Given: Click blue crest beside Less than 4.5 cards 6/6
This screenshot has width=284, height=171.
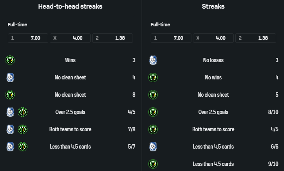Looking at the screenshot, I should (x=153, y=147).
